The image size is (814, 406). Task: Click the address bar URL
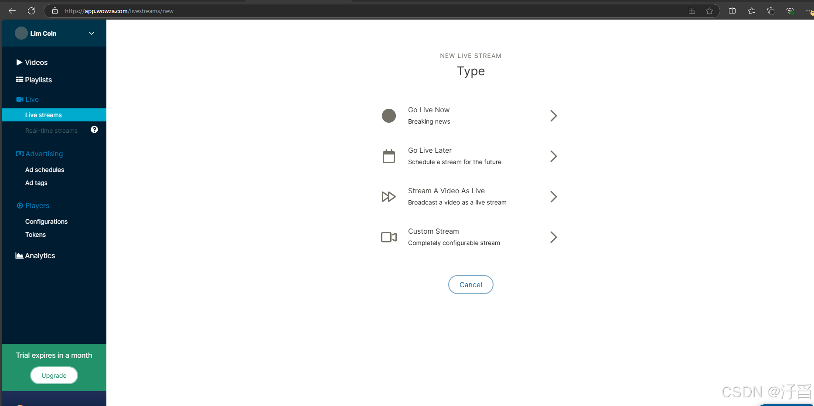119,11
